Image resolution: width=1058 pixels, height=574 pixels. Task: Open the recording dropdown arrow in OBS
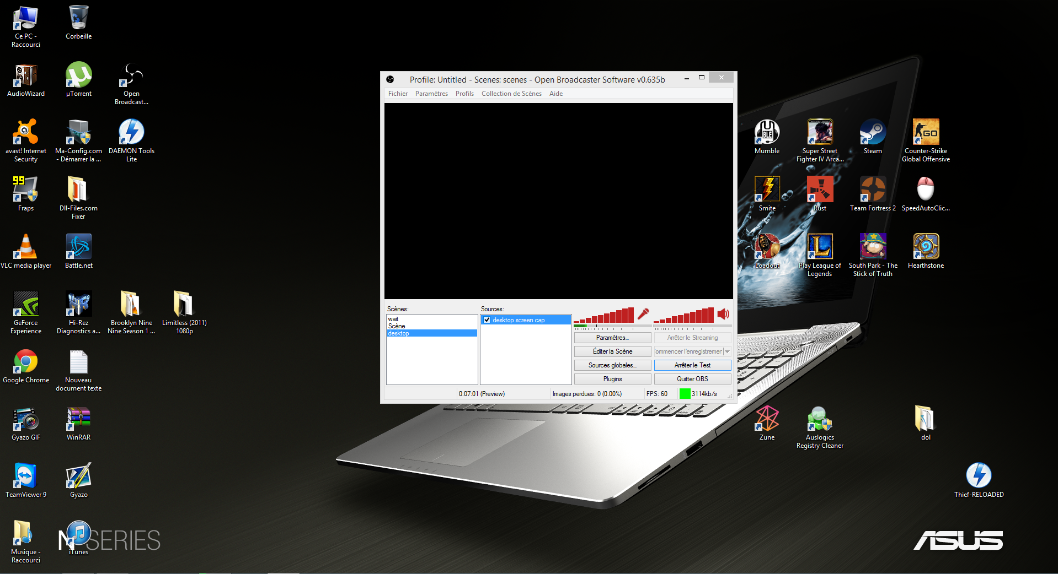[728, 351]
